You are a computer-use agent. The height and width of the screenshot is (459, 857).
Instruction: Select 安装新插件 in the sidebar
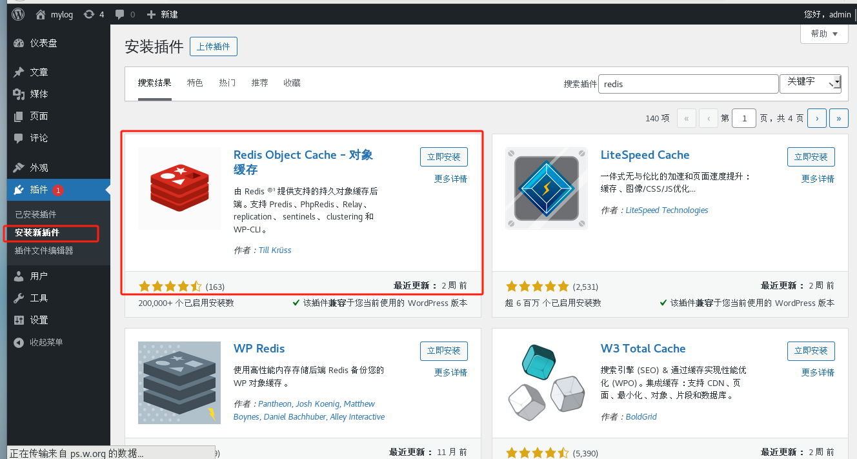pos(37,232)
